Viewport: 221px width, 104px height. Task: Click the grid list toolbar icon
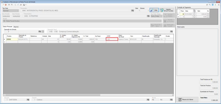pos(15,5)
